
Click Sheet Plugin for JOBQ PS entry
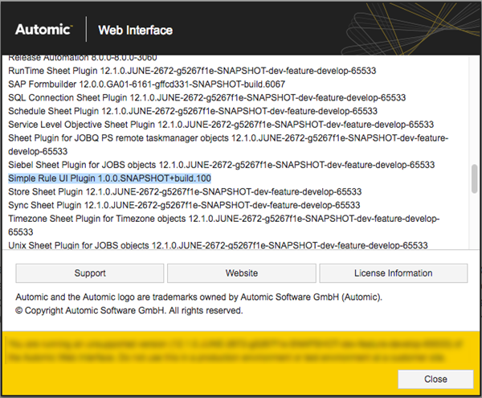(225, 138)
